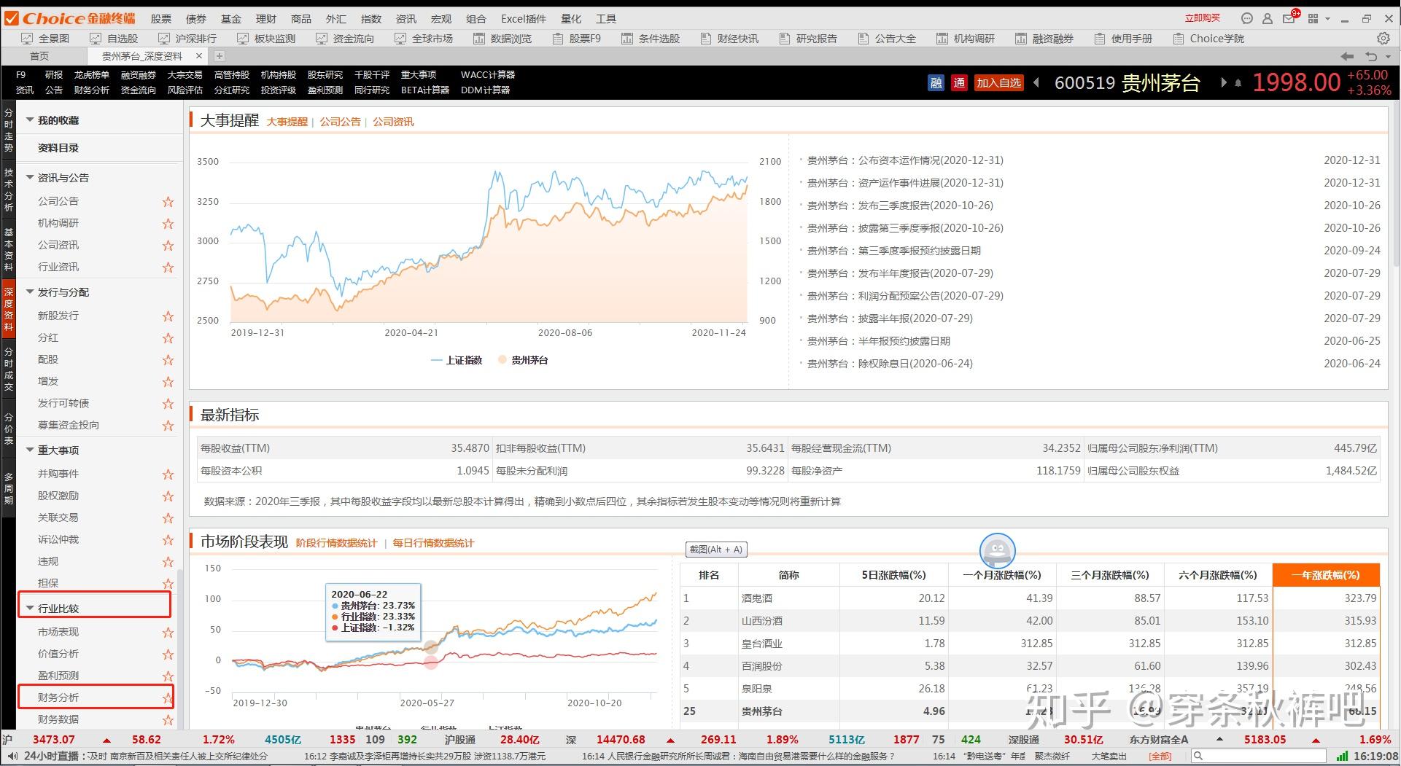1401x766 pixels.
Task: Favorite 机构调研 with its star
Action: (168, 224)
